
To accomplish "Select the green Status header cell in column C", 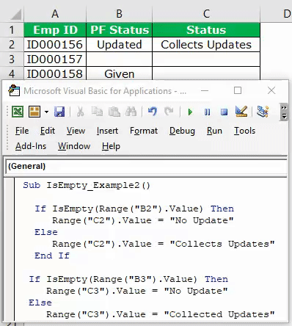I will [x=206, y=30].
